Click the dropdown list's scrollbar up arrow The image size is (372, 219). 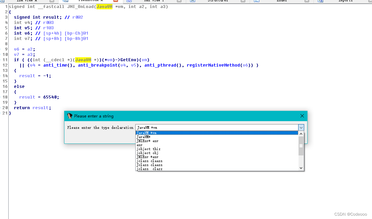(301, 133)
